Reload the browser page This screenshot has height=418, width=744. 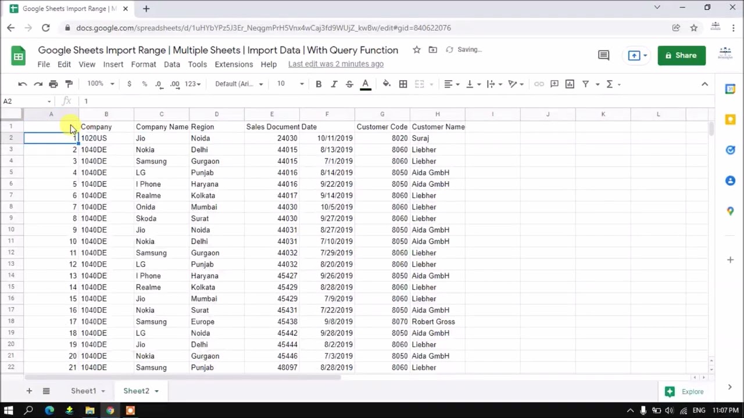pyautogui.click(x=45, y=27)
